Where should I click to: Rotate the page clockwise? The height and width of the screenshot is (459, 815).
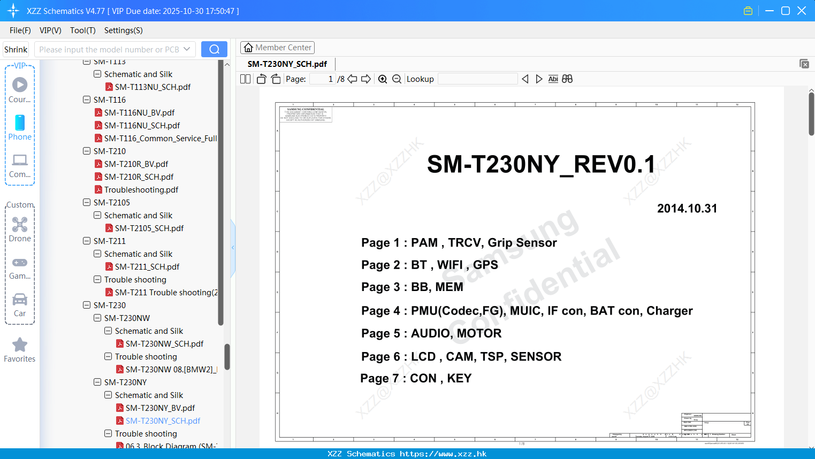276,79
